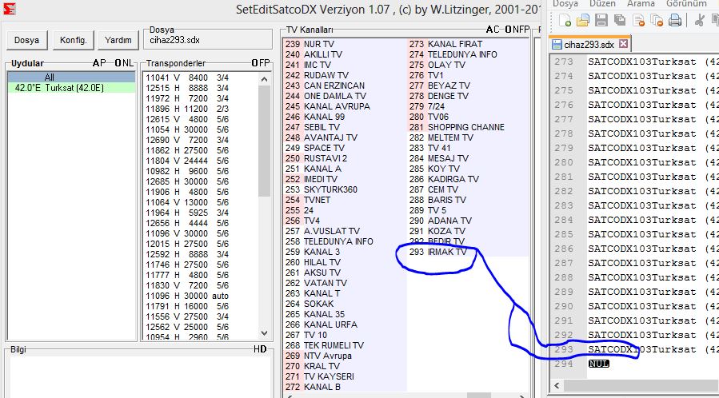719x398 pixels.
Task: Open the Yardım help button
Action: (x=118, y=40)
